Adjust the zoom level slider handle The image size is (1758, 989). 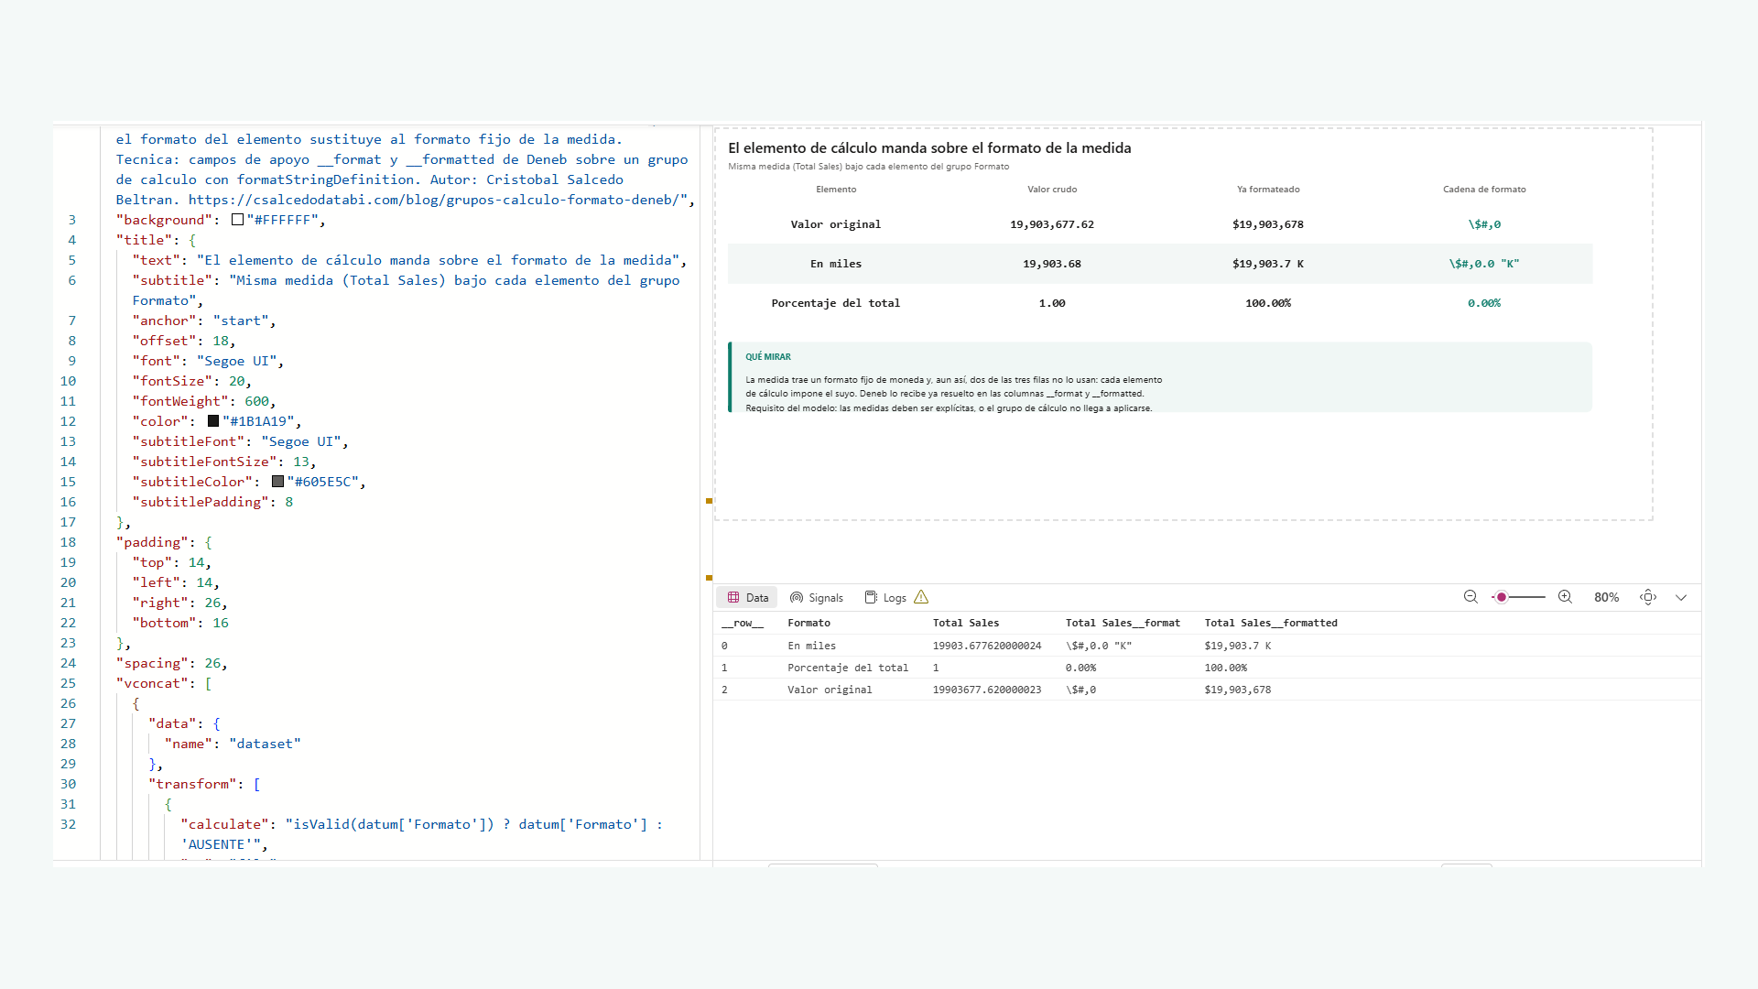[1502, 597]
